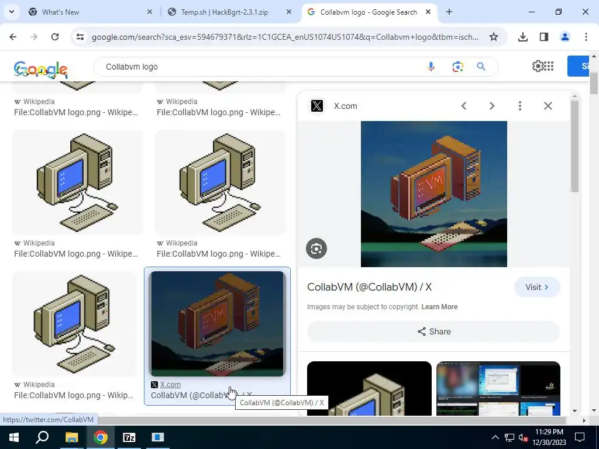
Task: Search inside image with Lens button
Action: (x=316, y=248)
